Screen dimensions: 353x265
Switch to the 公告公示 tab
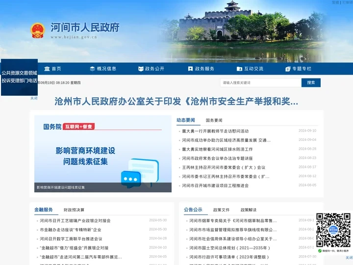[x=193, y=210]
